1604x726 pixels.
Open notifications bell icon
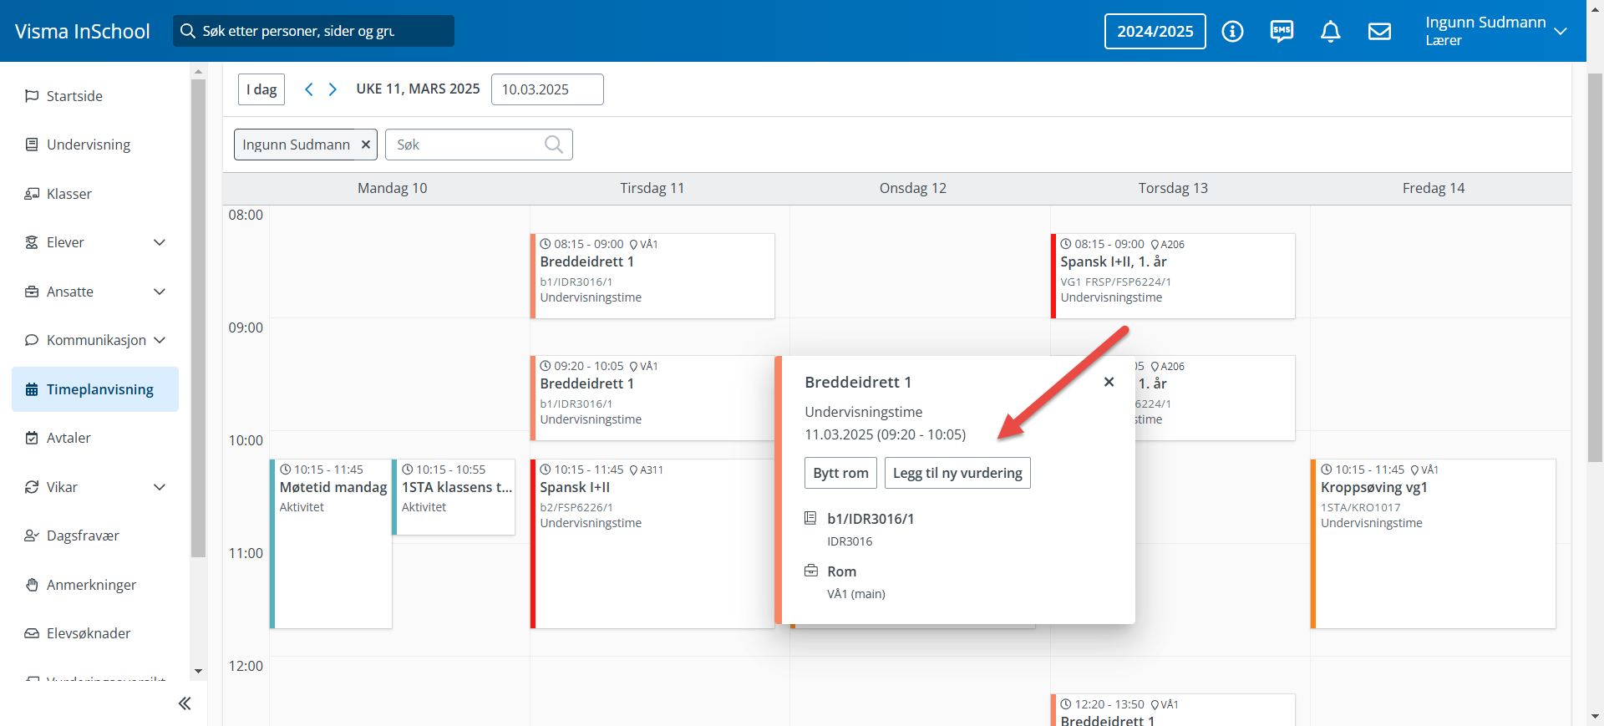(1330, 32)
